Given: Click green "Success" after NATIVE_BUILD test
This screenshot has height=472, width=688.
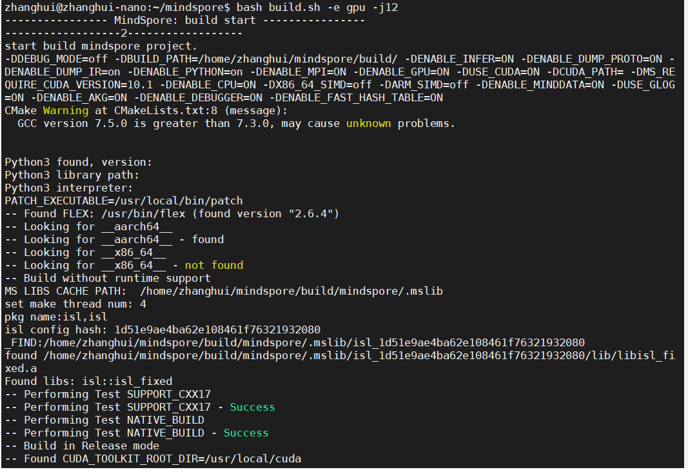Looking at the screenshot, I should (x=246, y=433).
